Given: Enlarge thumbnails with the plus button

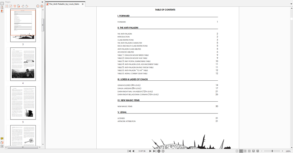Looking at the screenshot, I should coord(42,6).
